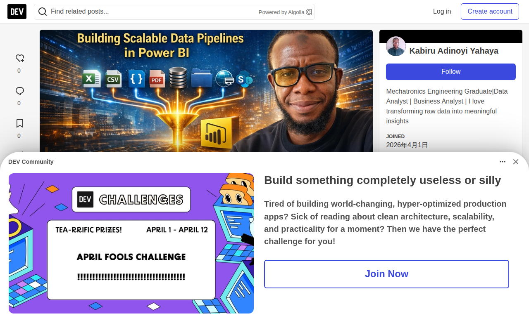This screenshot has width=529, height=330.
Task: Click the DEV Community banner label
Action: tap(31, 162)
